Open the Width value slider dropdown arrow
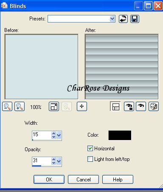Screen dimensions: 163x192 (x=59, y=135)
